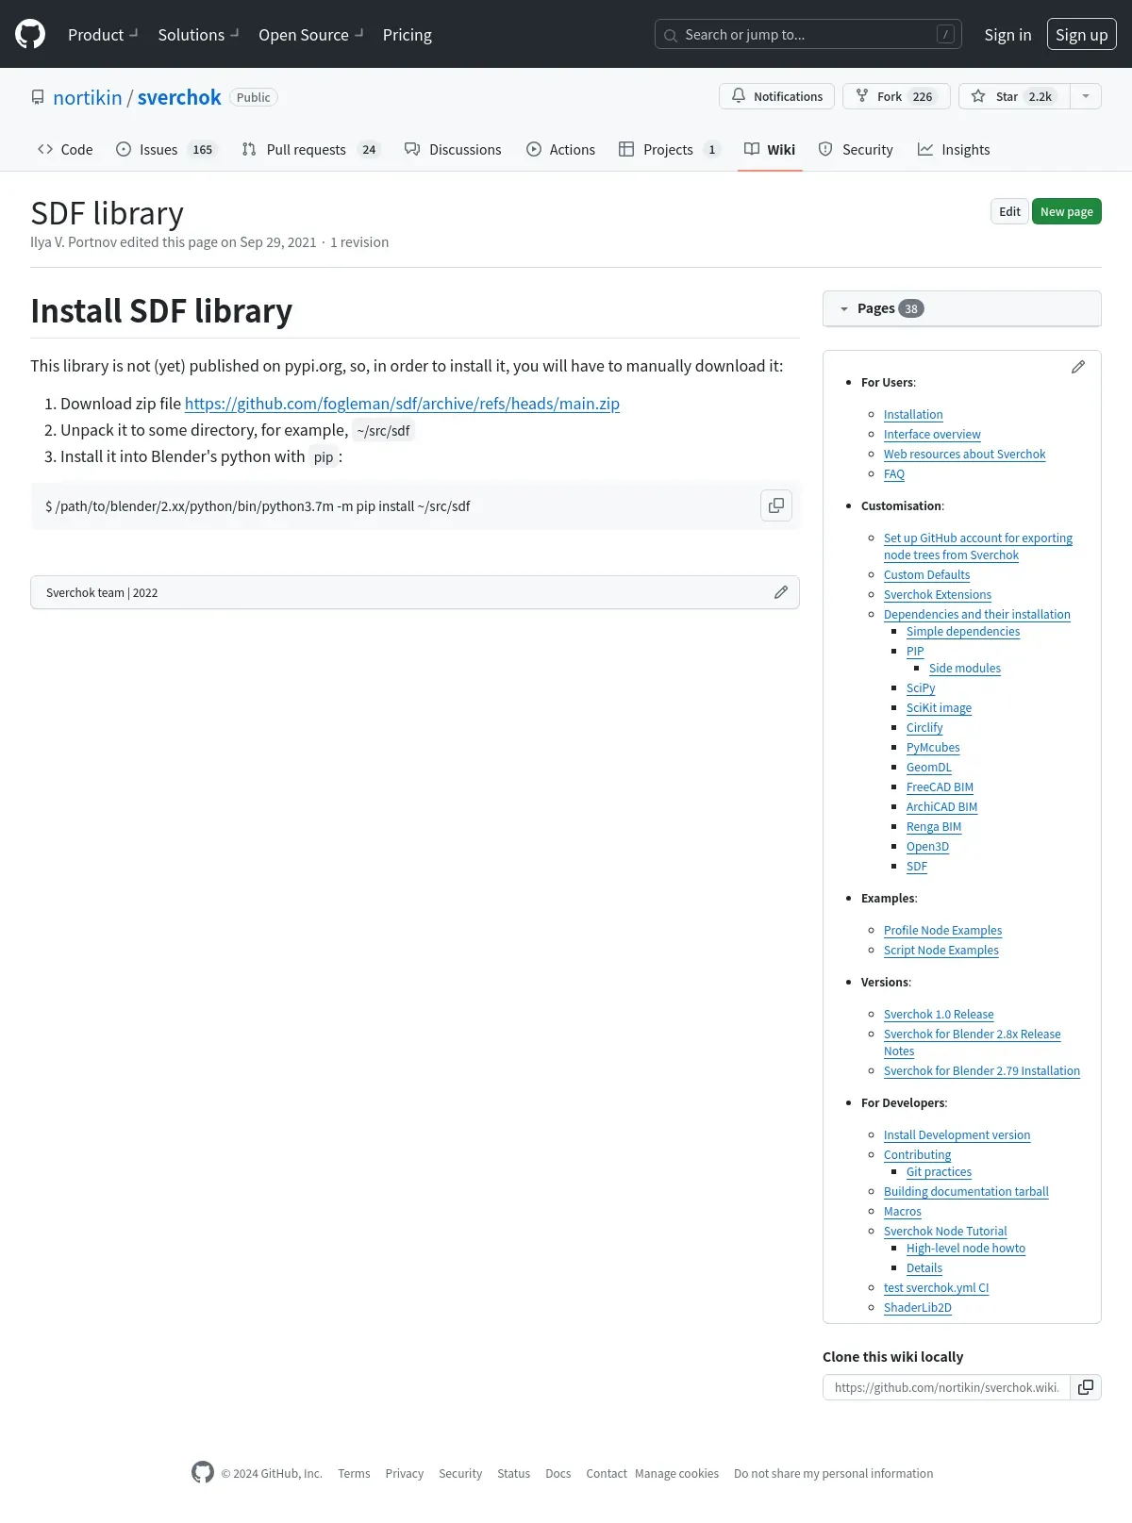
Task: Fork the sverchok repository
Action: click(x=896, y=96)
